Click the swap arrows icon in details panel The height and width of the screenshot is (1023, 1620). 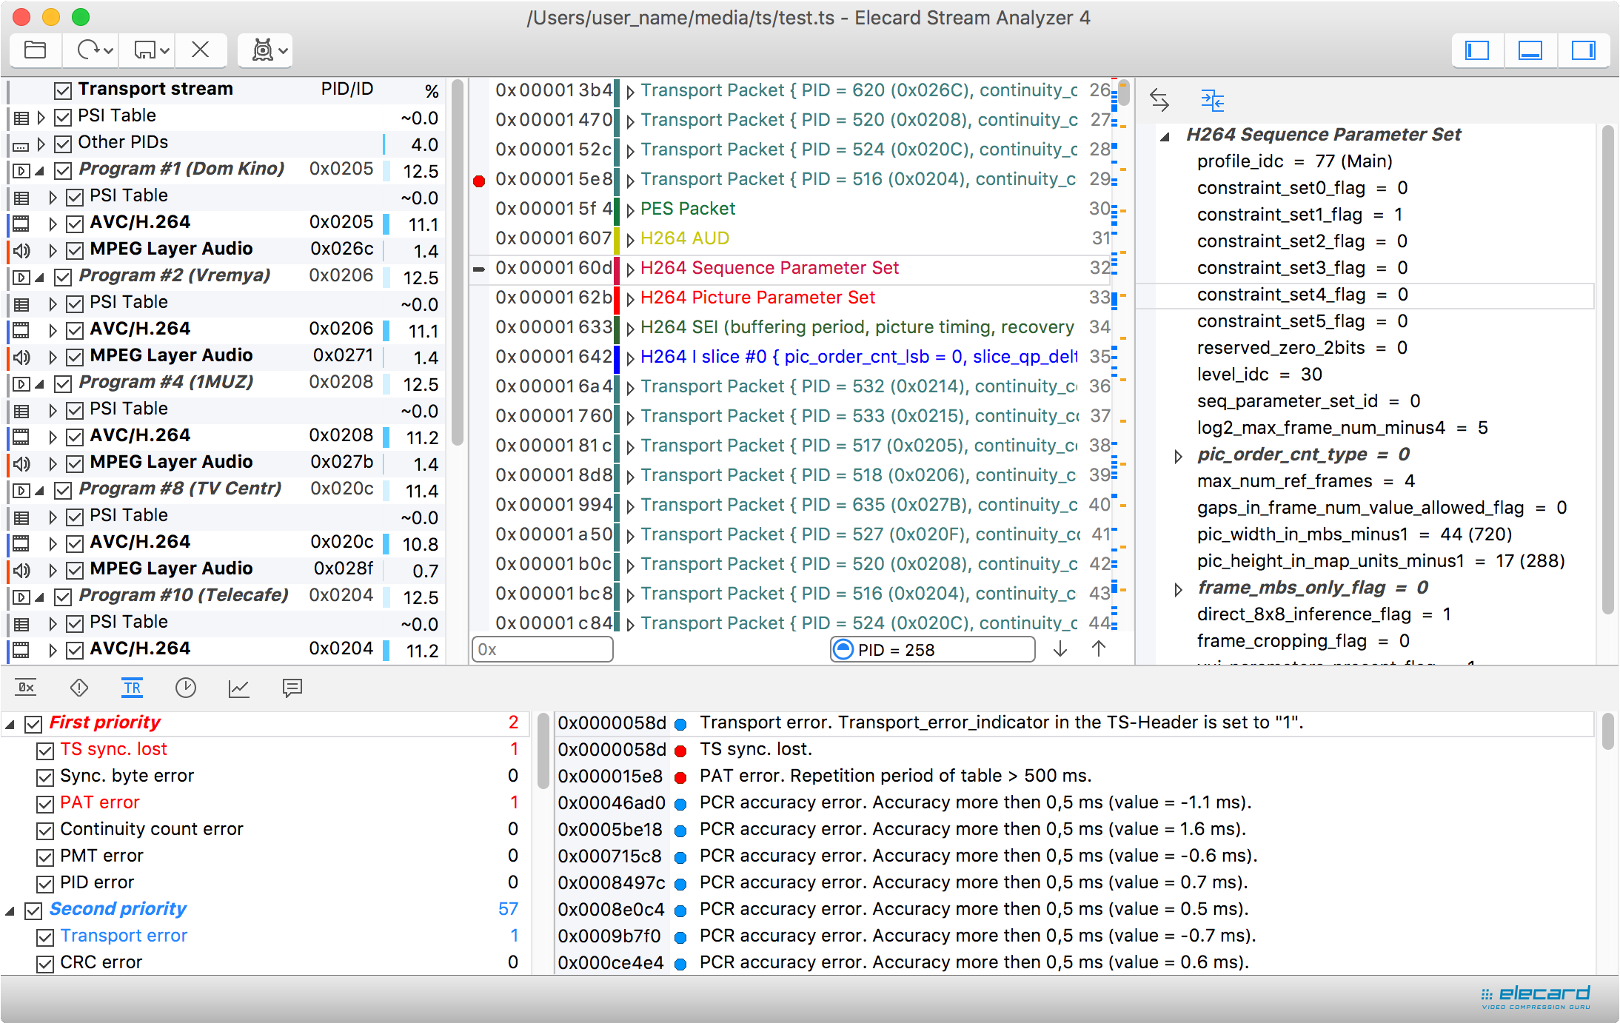1159,100
